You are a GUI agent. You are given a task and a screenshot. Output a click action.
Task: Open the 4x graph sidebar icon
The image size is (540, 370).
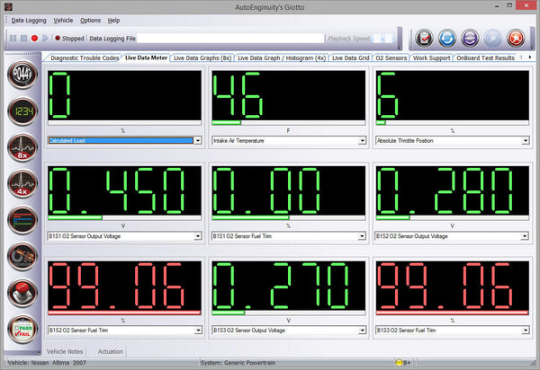point(22,184)
